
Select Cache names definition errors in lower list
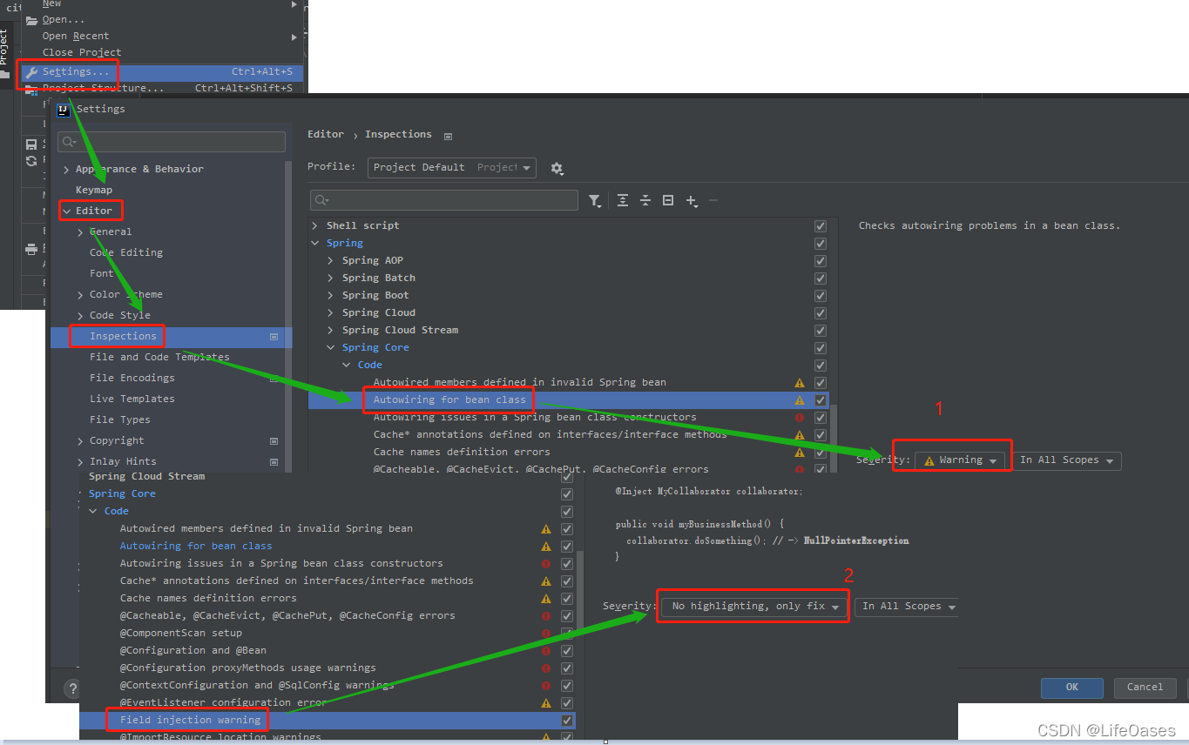[x=208, y=599]
